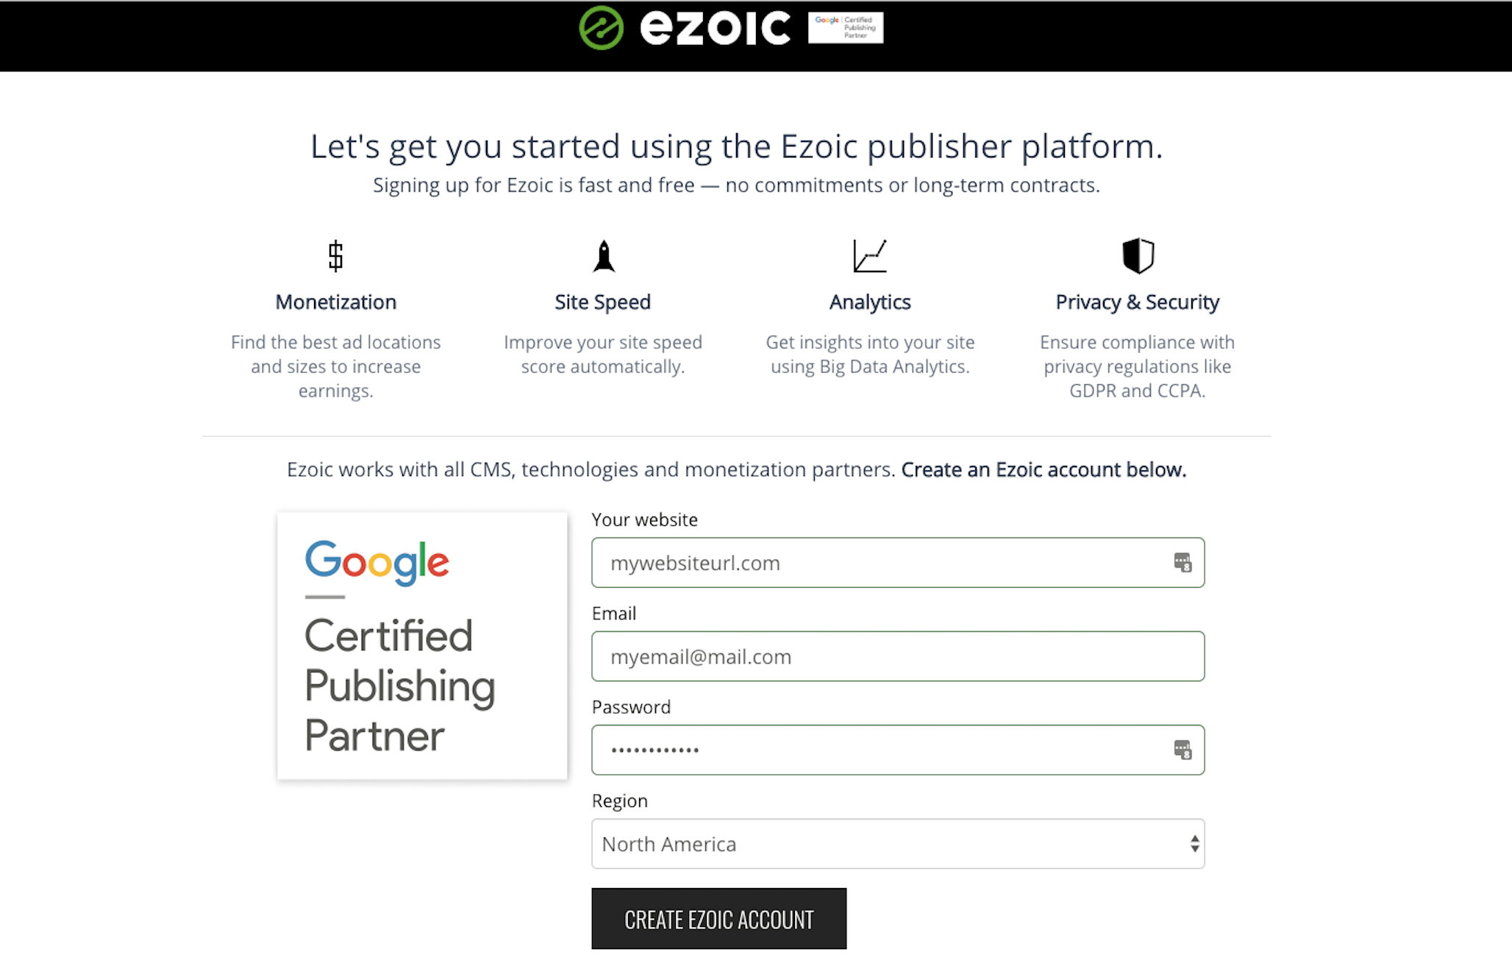Click the Privacy & Security shield icon
The height and width of the screenshot is (955, 1512).
[1138, 256]
